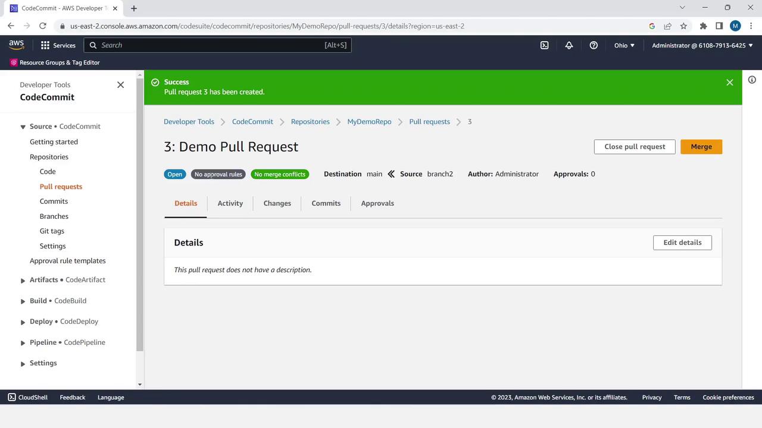The width and height of the screenshot is (762, 428).
Task: Close the CodeCommit browser tab
Action: (x=115, y=8)
